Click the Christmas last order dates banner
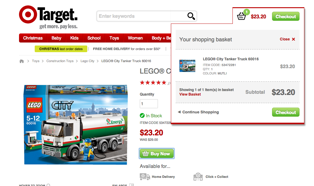Viewport: 314px width, 186px height. coord(61,49)
